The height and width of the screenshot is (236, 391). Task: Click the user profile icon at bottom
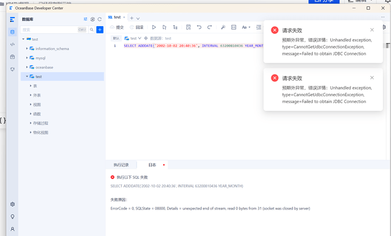[x=12, y=229]
